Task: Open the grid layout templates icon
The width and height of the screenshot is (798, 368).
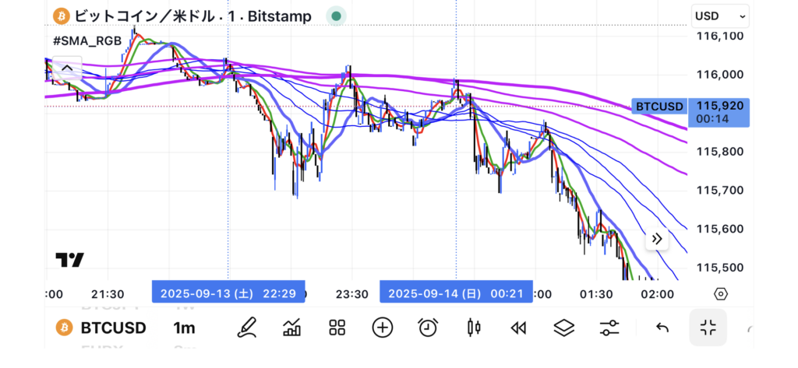Action: [x=337, y=328]
